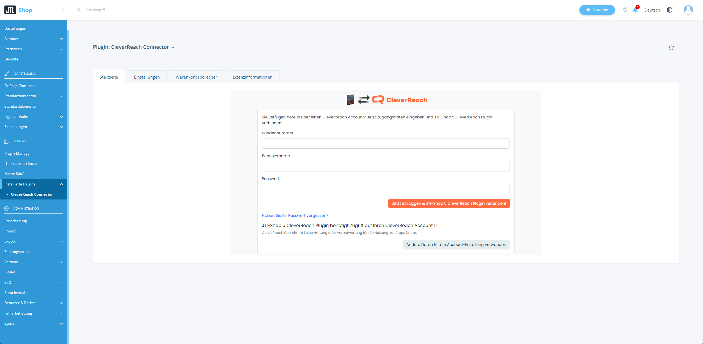Open the Lizenzinformationen tab
Viewport: 703px width, 344px height.
coord(253,77)
